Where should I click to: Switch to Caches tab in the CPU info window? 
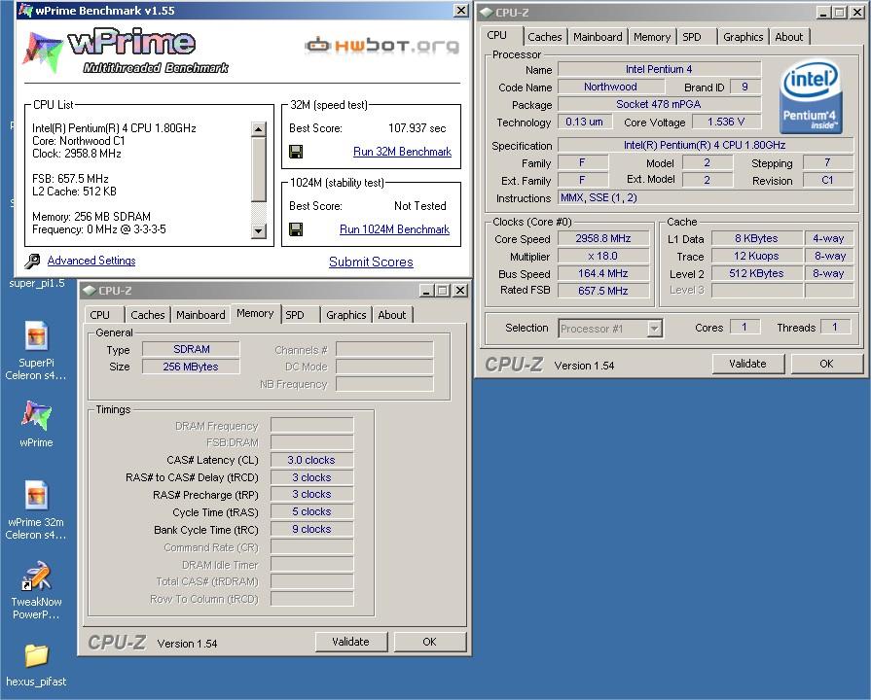[x=544, y=37]
